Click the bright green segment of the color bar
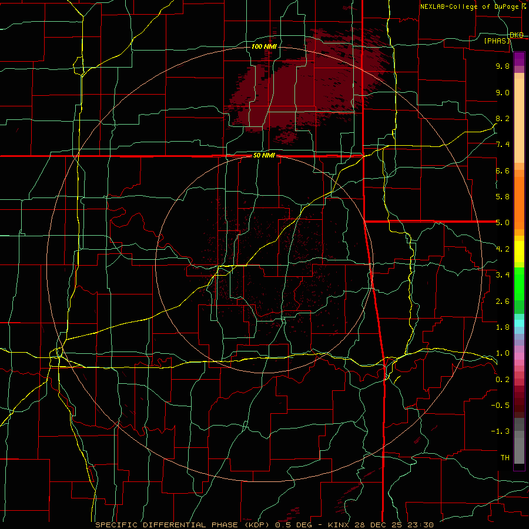The image size is (529, 529). [x=519, y=284]
